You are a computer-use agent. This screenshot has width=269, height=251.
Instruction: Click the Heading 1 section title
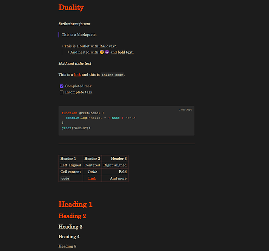[75, 204]
